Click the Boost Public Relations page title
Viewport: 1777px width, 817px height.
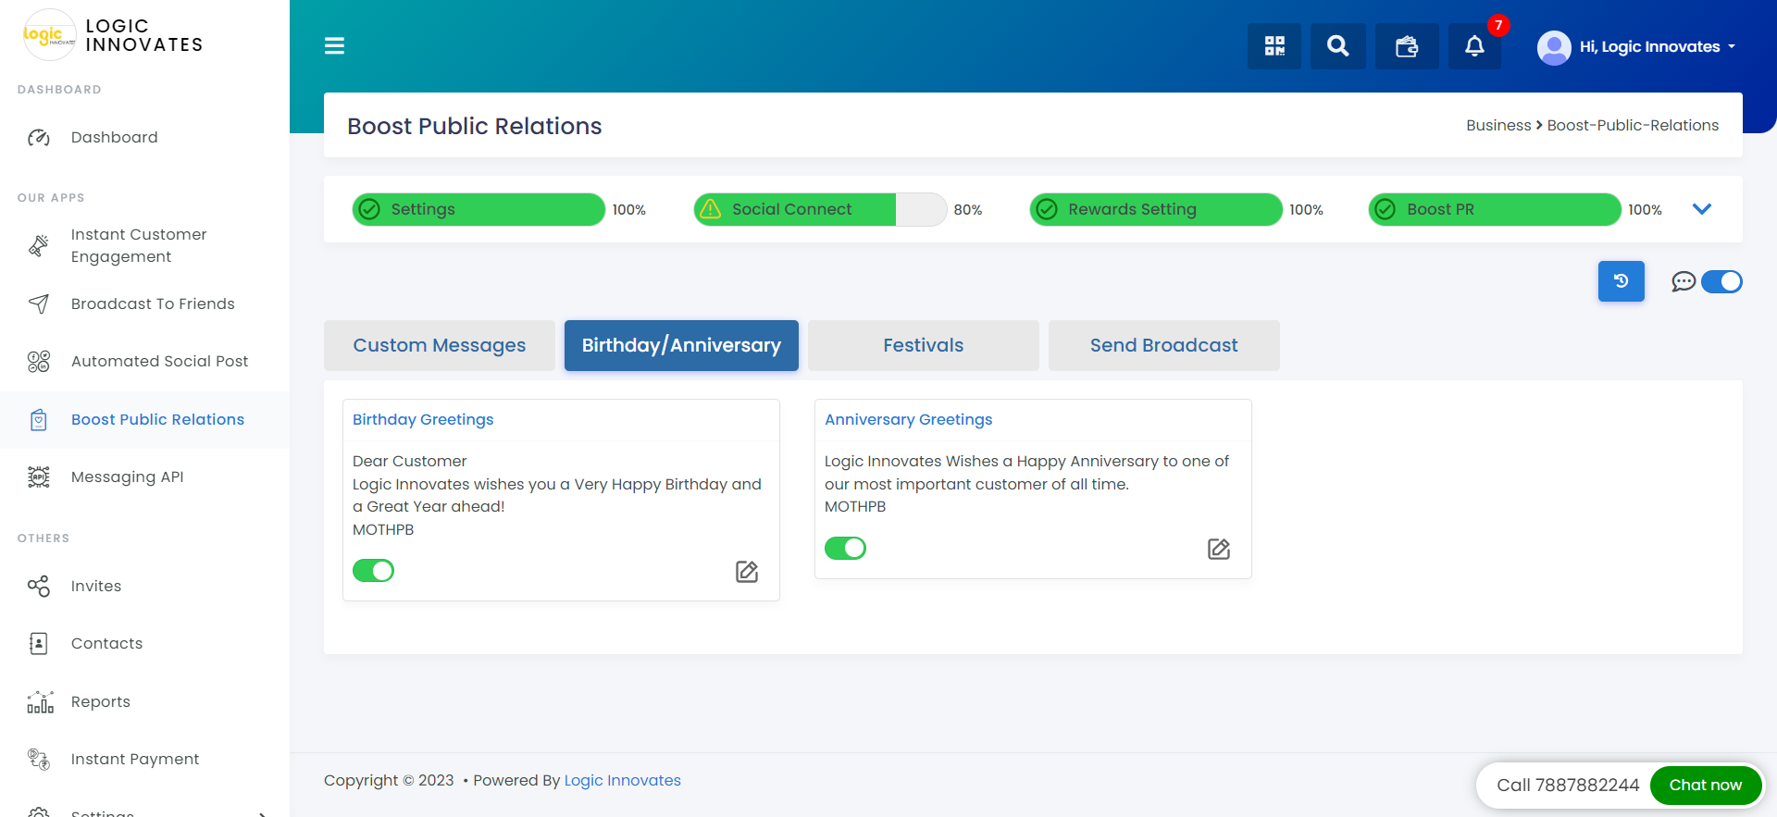click(474, 127)
